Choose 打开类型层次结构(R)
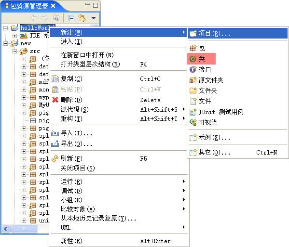This screenshot has height=247, width=289. (119, 64)
